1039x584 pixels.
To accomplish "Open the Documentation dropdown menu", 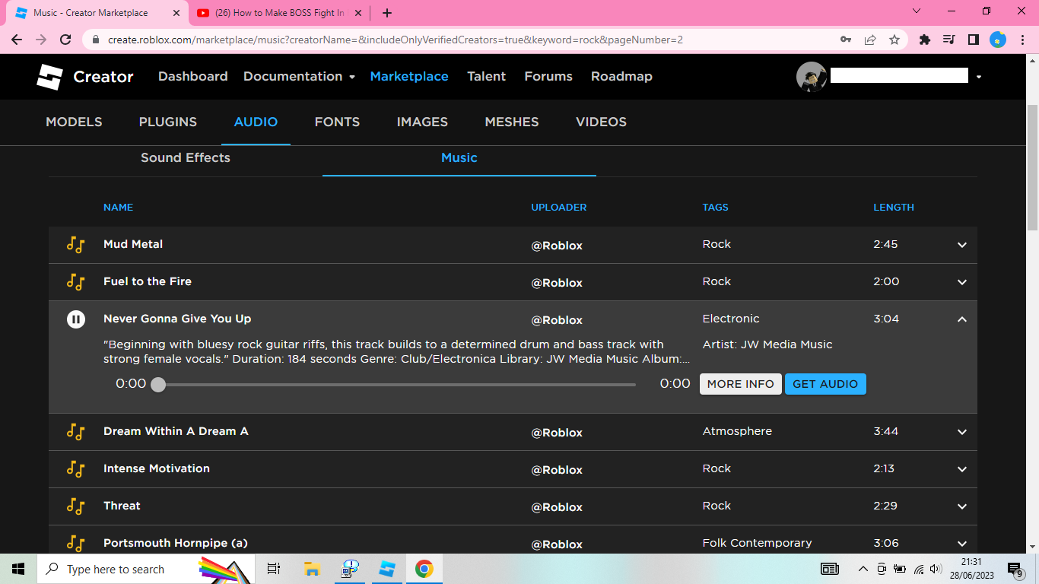I will tap(299, 77).
